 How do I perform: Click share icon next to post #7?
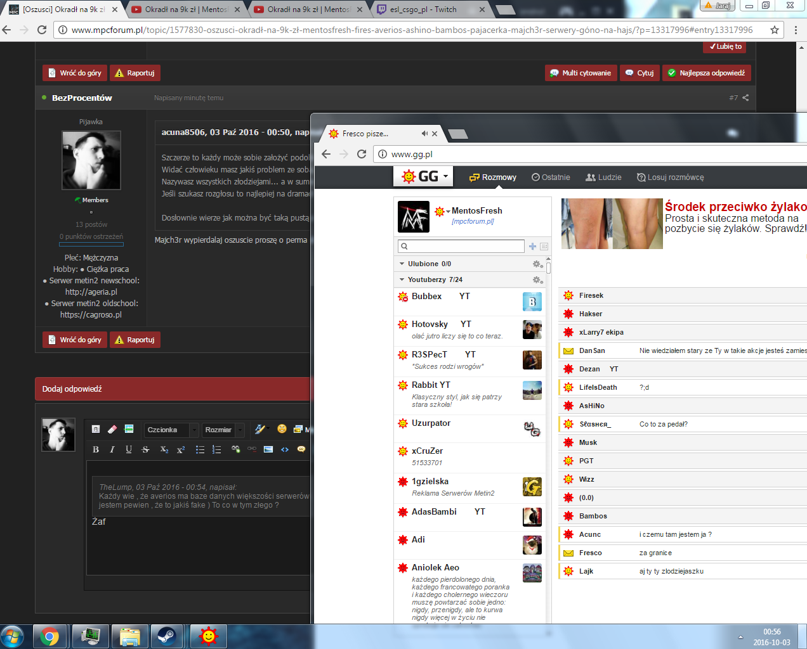(x=745, y=98)
